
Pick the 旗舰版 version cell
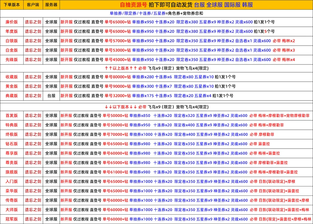(x=11, y=172)
